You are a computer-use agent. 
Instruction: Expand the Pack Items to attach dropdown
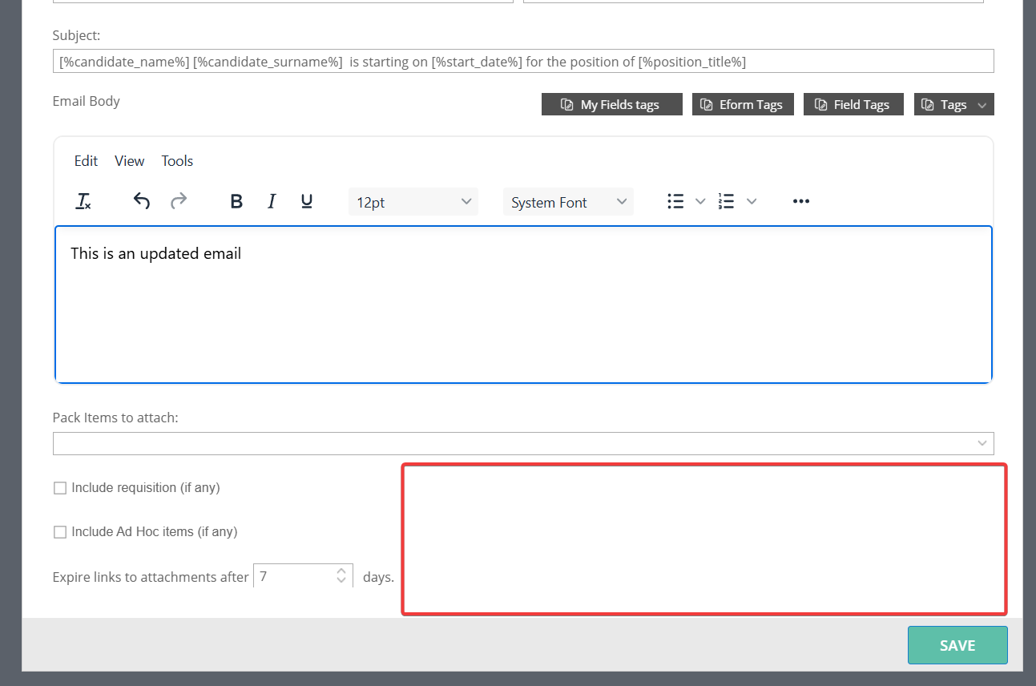(523, 443)
